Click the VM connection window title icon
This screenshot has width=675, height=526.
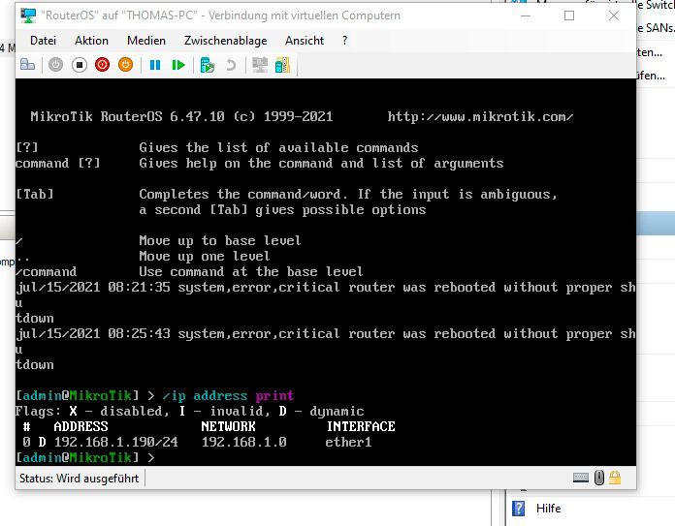point(28,15)
